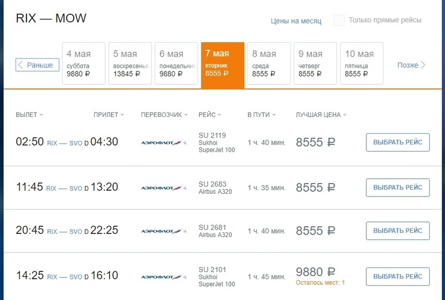Sort by РЕЙС column
This screenshot has width=445, height=300.
tap(209, 115)
